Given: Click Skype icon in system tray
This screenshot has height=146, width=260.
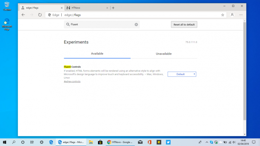Looking at the screenshot, I should [x=211, y=142].
